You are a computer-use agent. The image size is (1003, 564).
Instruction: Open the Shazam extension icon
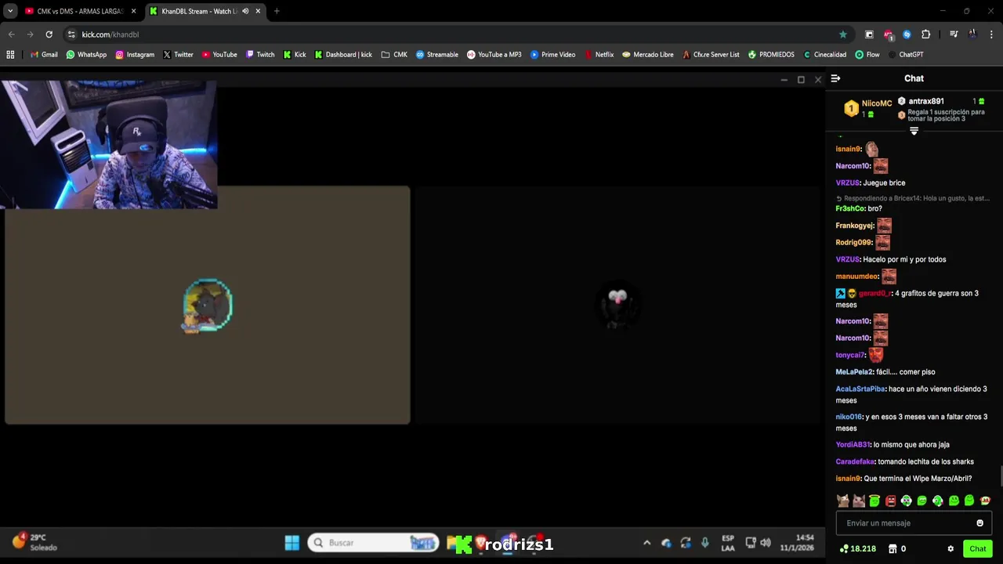pos(907,34)
